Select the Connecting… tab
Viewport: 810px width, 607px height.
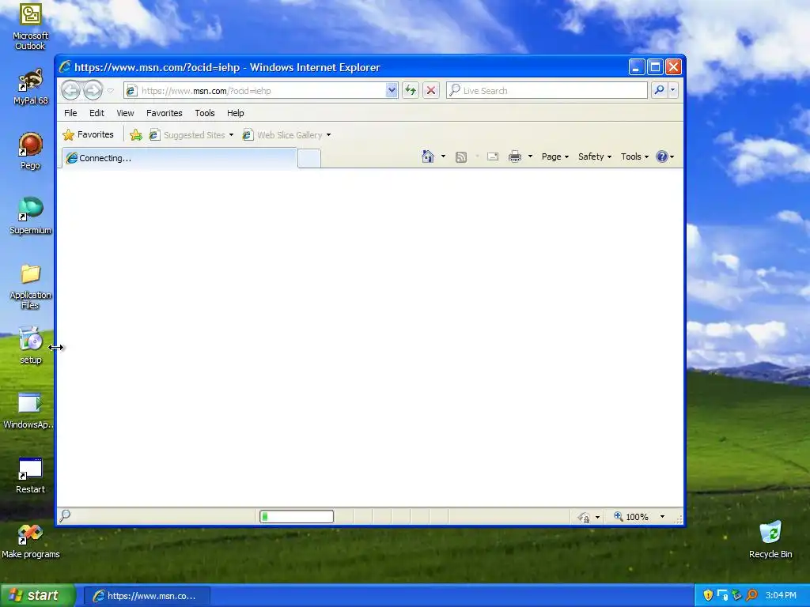point(180,158)
